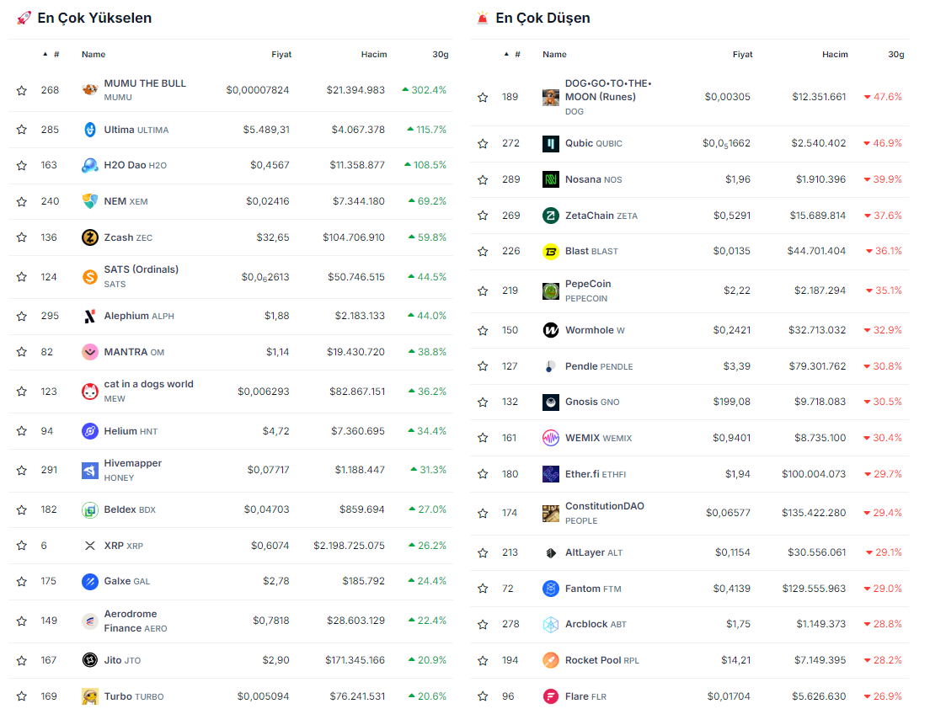Open the H2O Dao coin link
946x709 pixels.
point(125,165)
